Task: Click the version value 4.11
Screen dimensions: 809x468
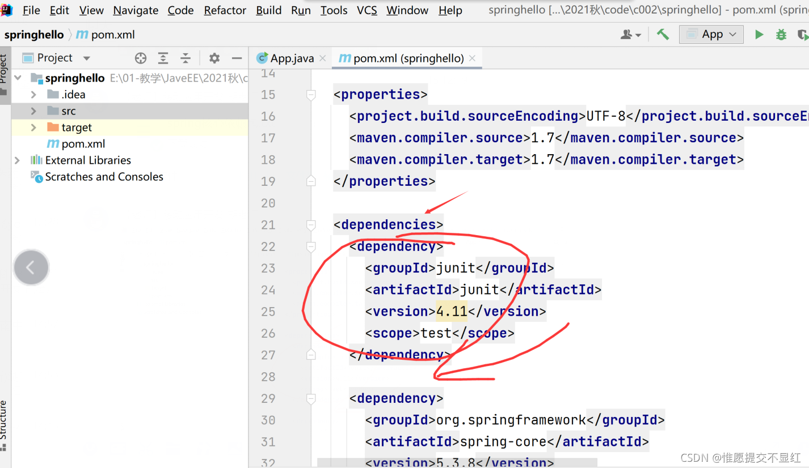Action: coord(452,312)
